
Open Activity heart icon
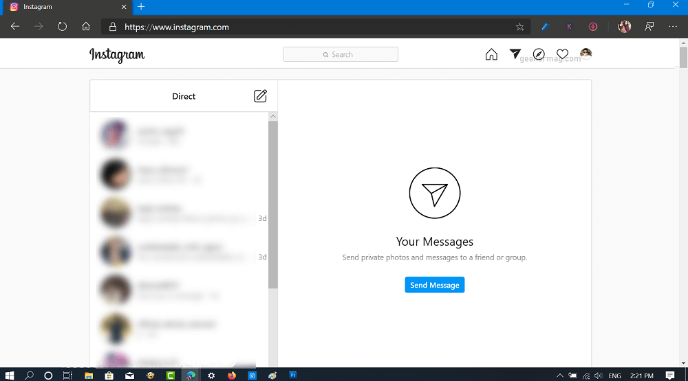pos(563,54)
